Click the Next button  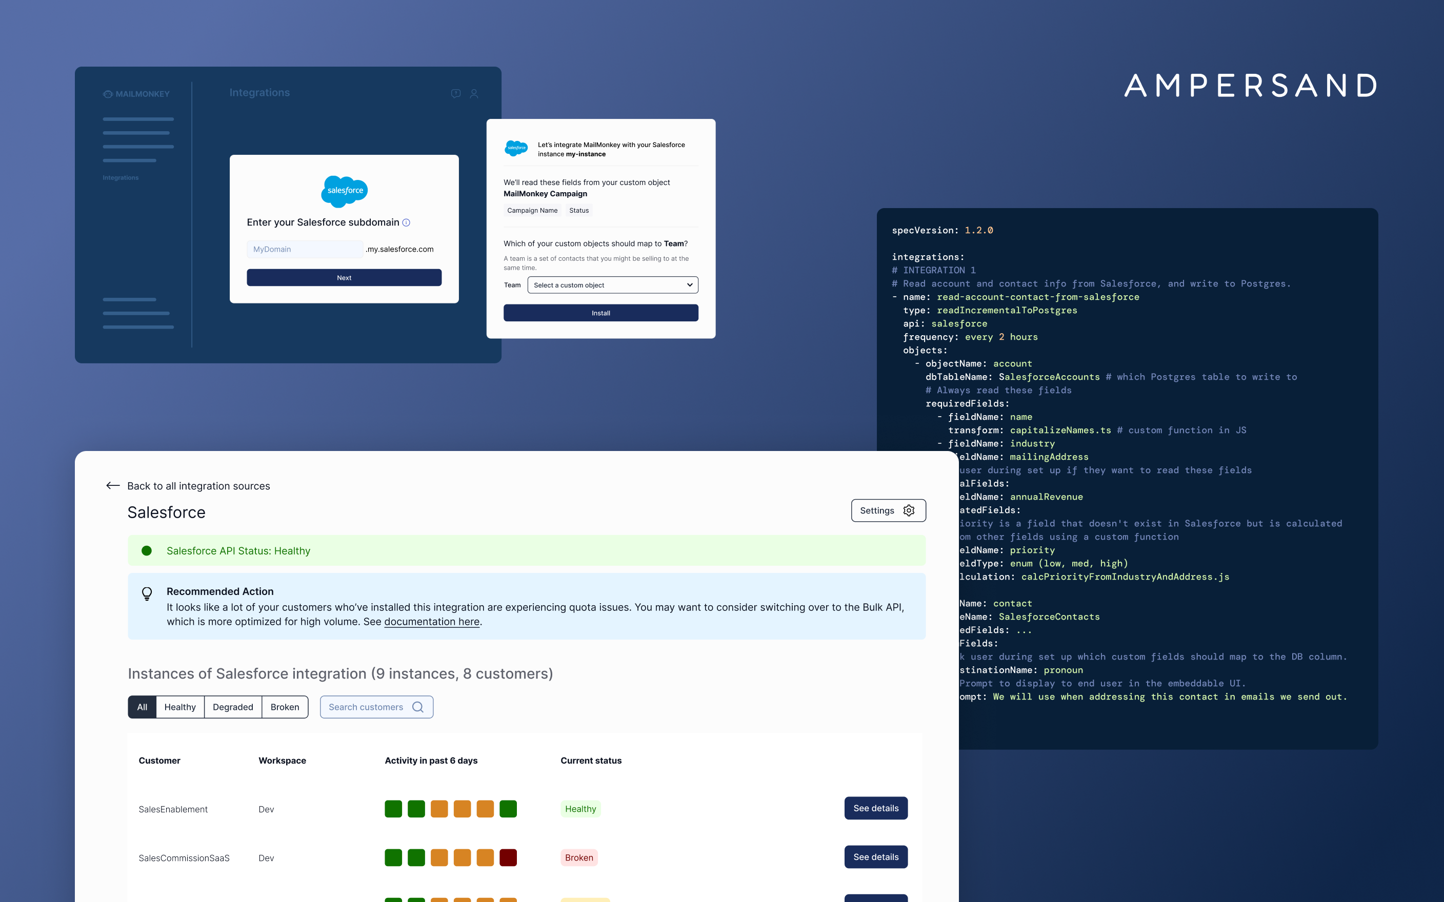(x=344, y=278)
